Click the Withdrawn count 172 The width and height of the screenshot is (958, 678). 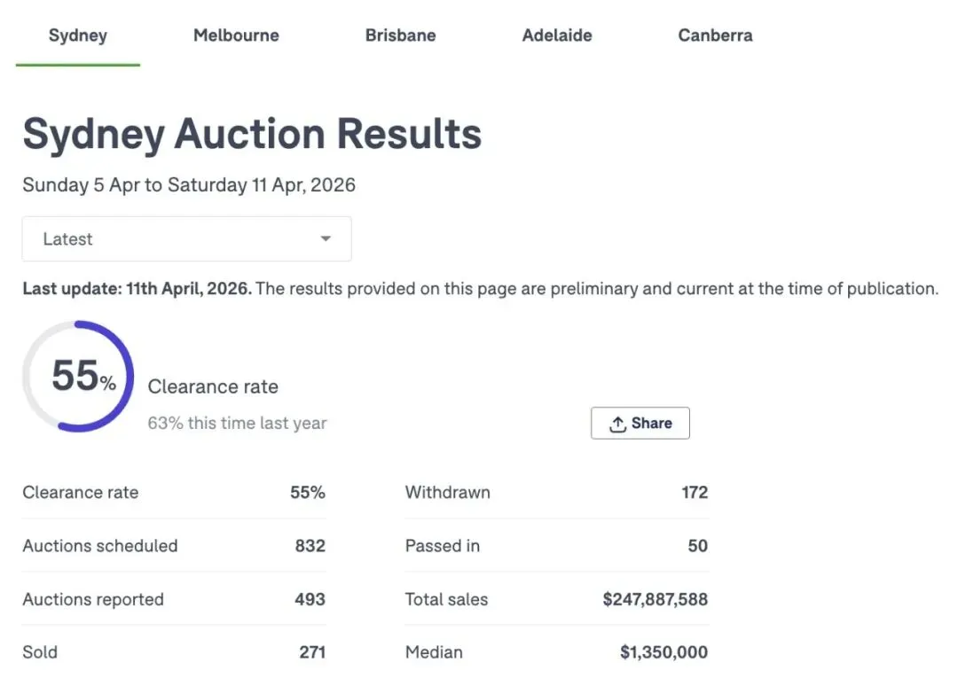[x=695, y=493]
